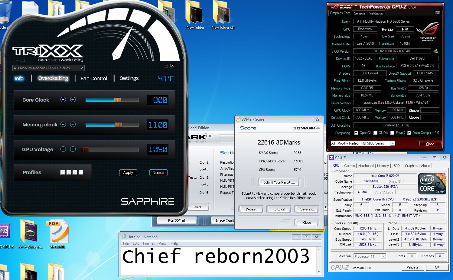Click the Core Clock slider
The width and height of the screenshot is (453, 280).
coord(112,100)
